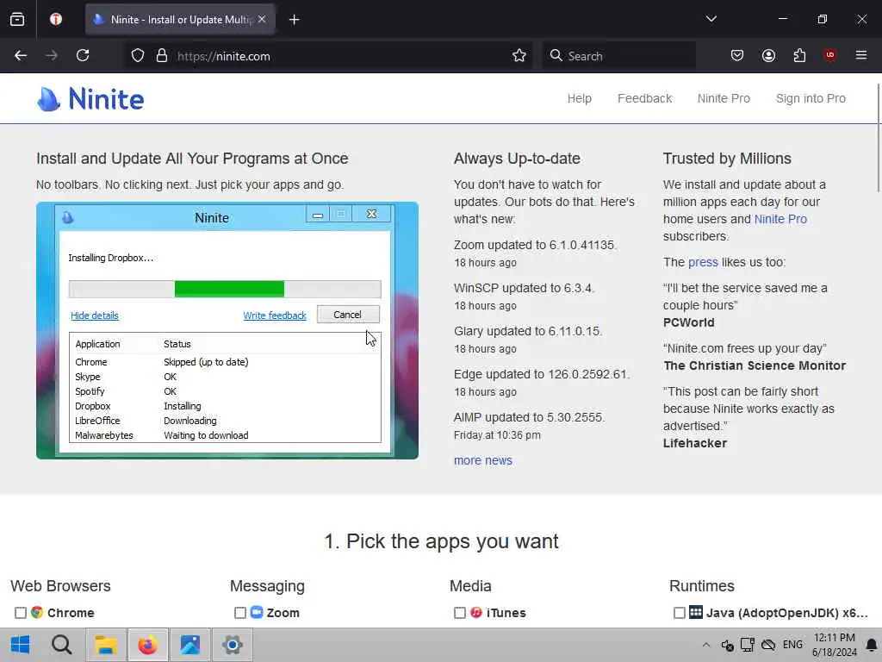882x662 pixels.
Task: Click the network display tray icon
Action: (748, 645)
